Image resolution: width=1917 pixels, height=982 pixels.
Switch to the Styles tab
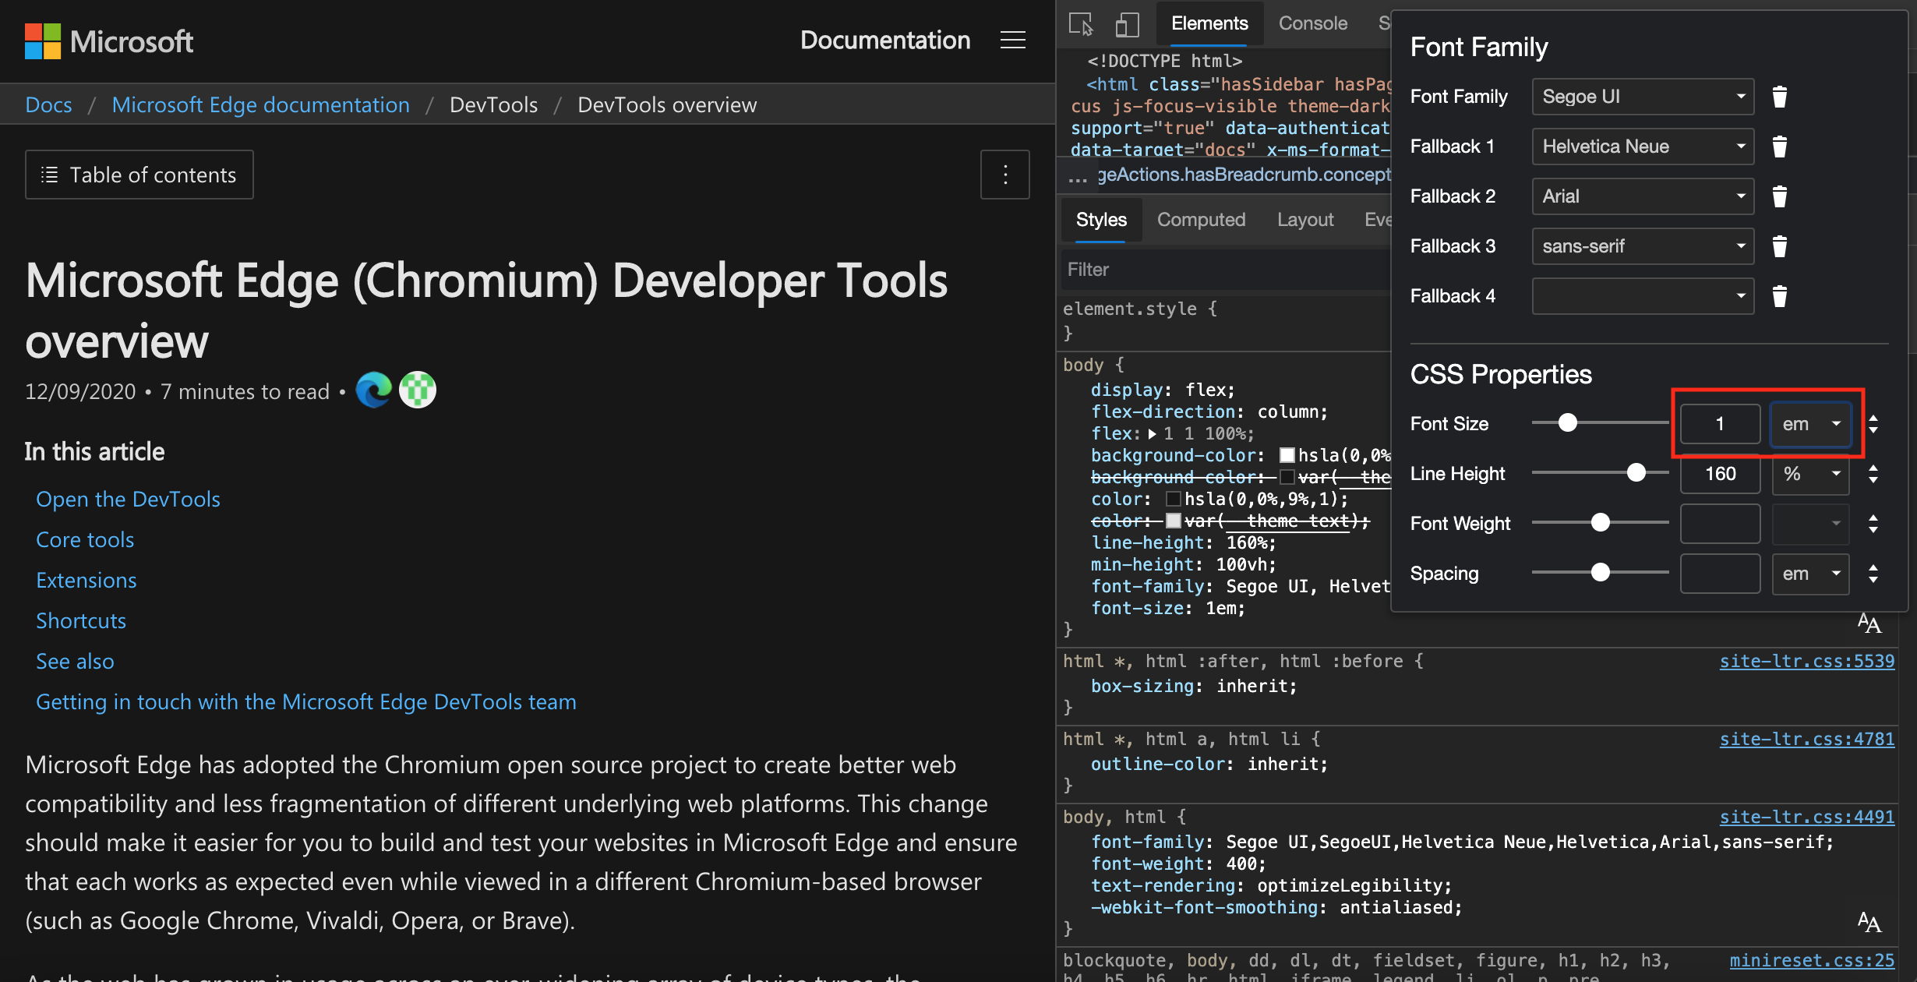click(1100, 217)
